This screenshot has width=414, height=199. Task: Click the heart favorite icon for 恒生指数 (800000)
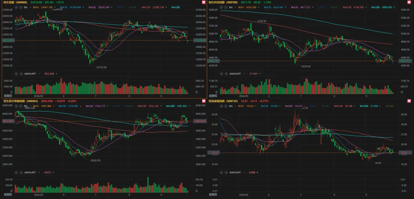[x=204, y=2]
